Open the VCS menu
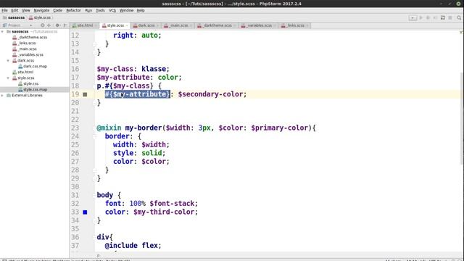464x261 pixels. point(112,10)
